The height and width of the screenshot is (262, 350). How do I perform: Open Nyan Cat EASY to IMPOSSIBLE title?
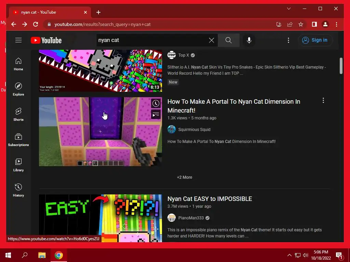pyautogui.click(x=210, y=199)
